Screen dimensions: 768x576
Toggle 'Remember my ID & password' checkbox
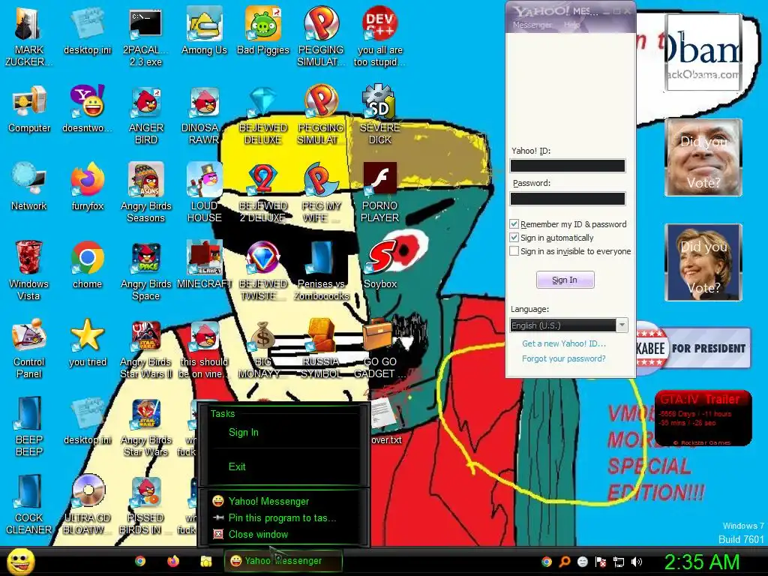pyautogui.click(x=514, y=223)
